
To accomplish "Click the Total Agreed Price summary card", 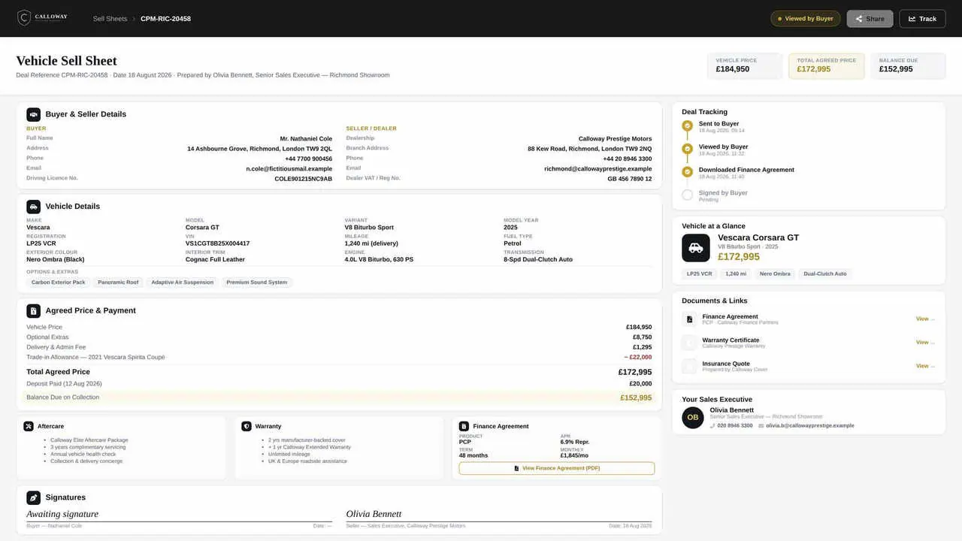I will click(827, 66).
